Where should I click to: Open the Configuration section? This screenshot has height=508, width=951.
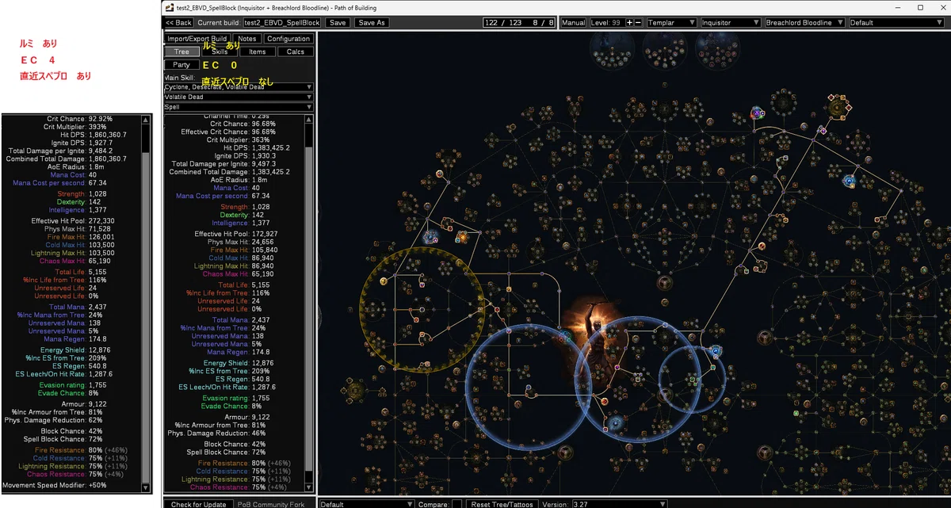tap(288, 38)
